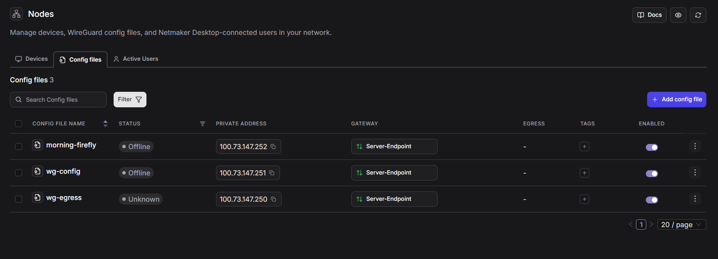The width and height of the screenshot is (718, 259).
Task: Open the 20 / page dropdown
Action: click(x=681, y=225)
